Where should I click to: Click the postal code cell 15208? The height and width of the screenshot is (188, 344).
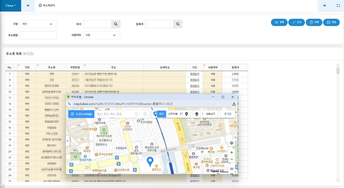(x=75, y=92)
